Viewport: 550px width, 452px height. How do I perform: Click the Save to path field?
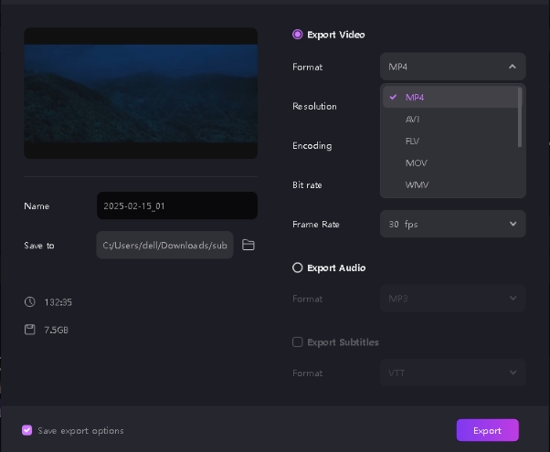(164, 245)
